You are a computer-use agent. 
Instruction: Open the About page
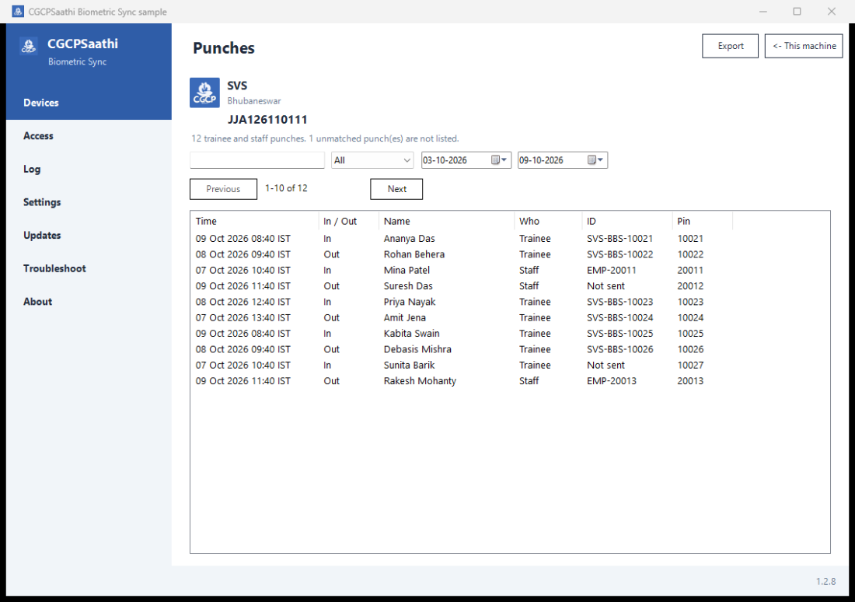pos(89,302)
